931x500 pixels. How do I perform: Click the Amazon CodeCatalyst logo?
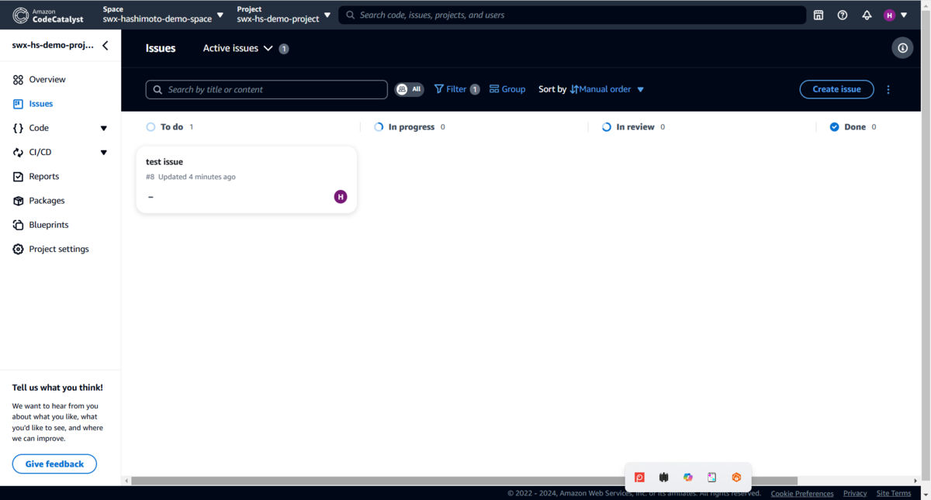click(48, 15)
